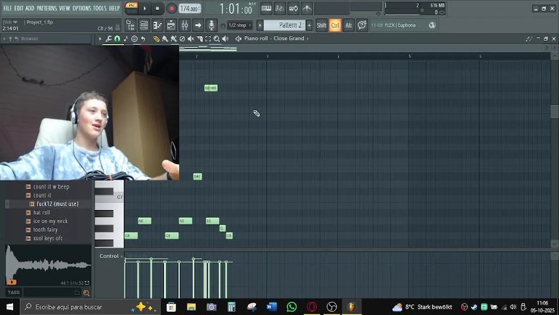Open the OPTIONS menu
Screen dimensions: 559x315
click(x=81, y=8)
